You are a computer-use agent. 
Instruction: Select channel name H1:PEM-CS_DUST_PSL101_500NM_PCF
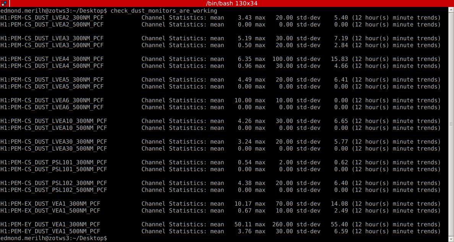point(54,169)
